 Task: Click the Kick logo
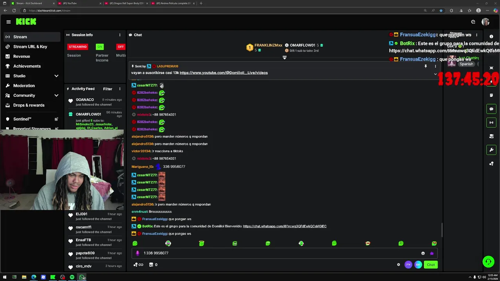(x=26, y=22)
